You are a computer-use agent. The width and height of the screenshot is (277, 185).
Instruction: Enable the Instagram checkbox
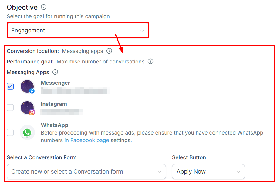[x=10, y=108]
